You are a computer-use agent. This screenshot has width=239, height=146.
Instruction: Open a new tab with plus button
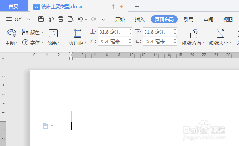point(137,6)
